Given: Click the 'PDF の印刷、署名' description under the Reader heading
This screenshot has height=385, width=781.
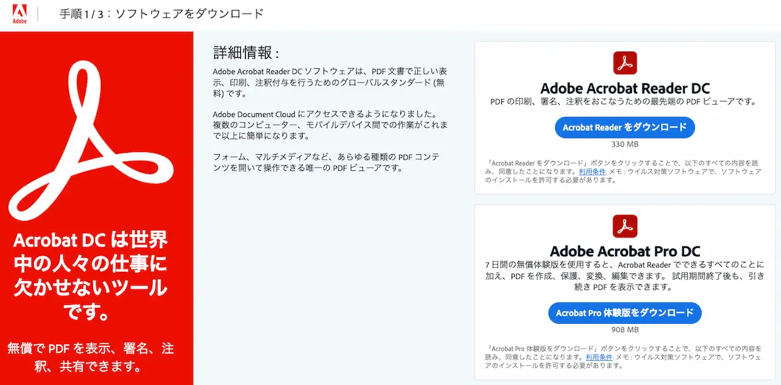Looking at the screenshot, I should pos(625,101).
